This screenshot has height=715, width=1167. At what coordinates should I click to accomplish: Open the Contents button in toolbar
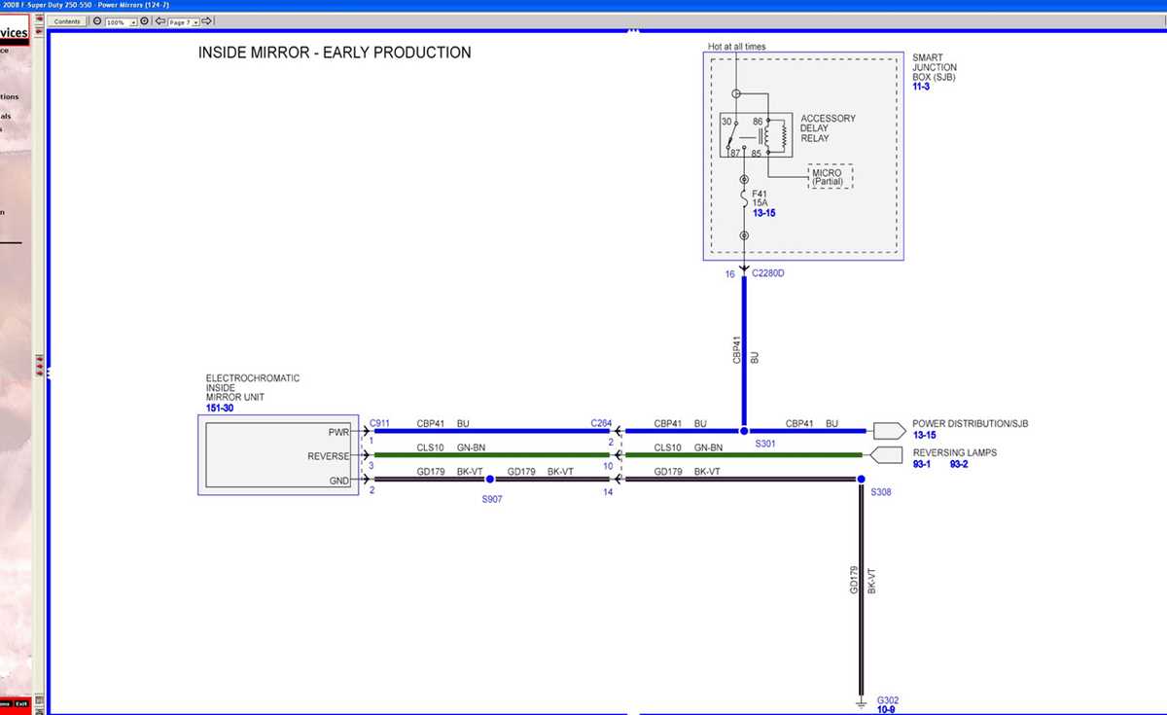[x=67, y=21]
